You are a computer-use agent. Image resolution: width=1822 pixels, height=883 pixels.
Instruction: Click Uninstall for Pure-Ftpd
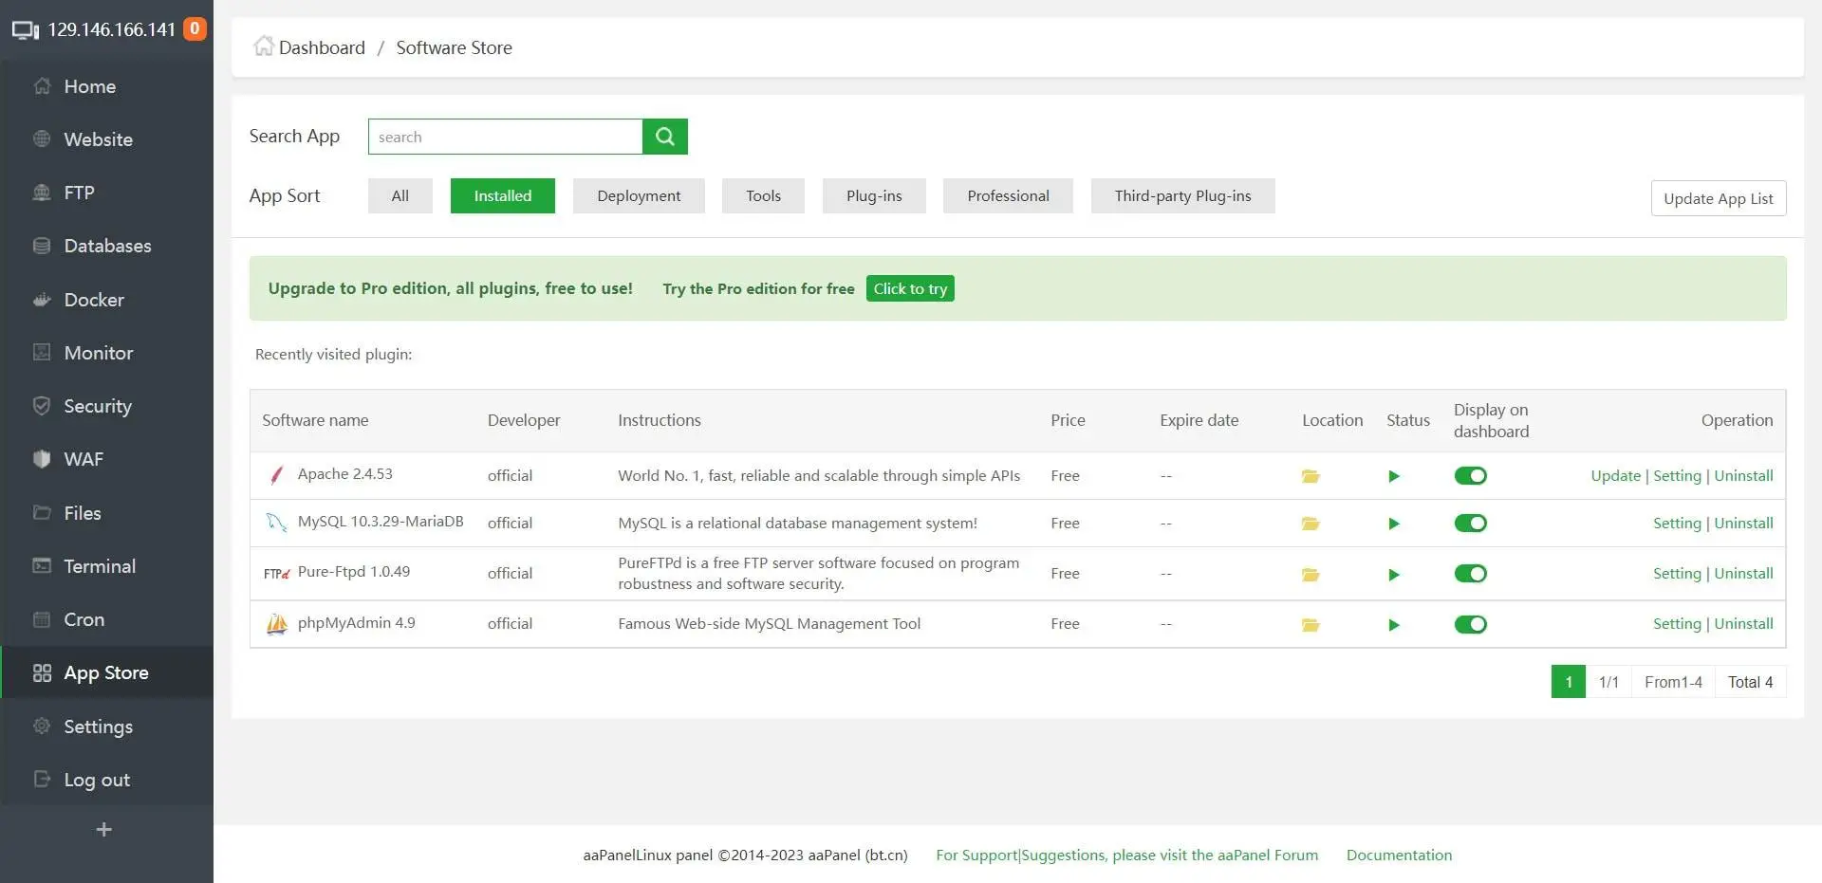pyautogui.click(x=1743, y=573)
